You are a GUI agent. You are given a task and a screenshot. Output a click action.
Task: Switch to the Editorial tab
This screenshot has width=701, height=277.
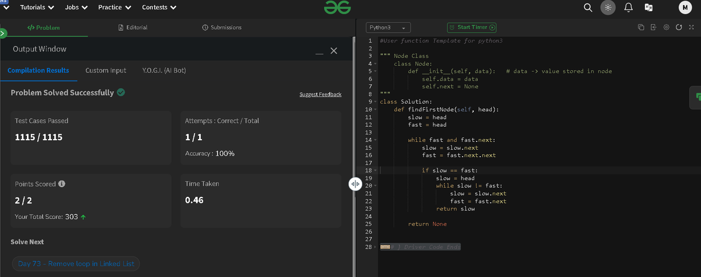coord(133,27)
